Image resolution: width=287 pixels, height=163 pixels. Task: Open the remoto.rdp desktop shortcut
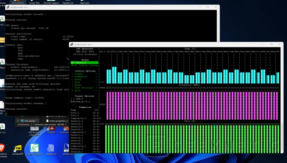tap(66, 148)
